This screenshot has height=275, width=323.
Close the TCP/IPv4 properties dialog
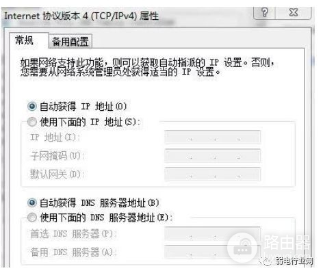[x=294, y=12]
